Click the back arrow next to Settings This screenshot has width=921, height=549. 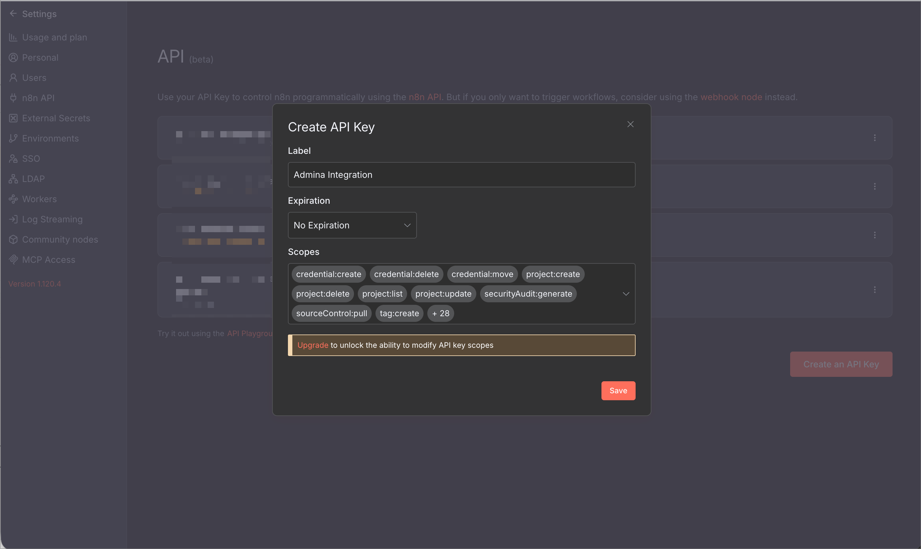click(13, 14)
